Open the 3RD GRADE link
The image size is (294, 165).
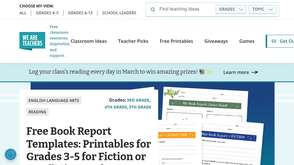pyautogui.click(x=138, y=100)
